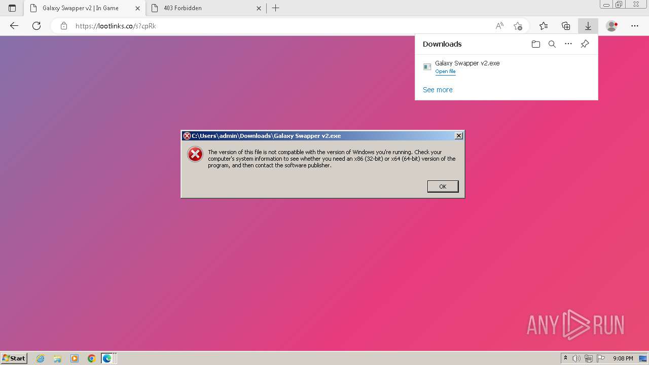Show hidden tray icons arrow
The height and width of the screenshot is (365, 649).
(565, 358)
